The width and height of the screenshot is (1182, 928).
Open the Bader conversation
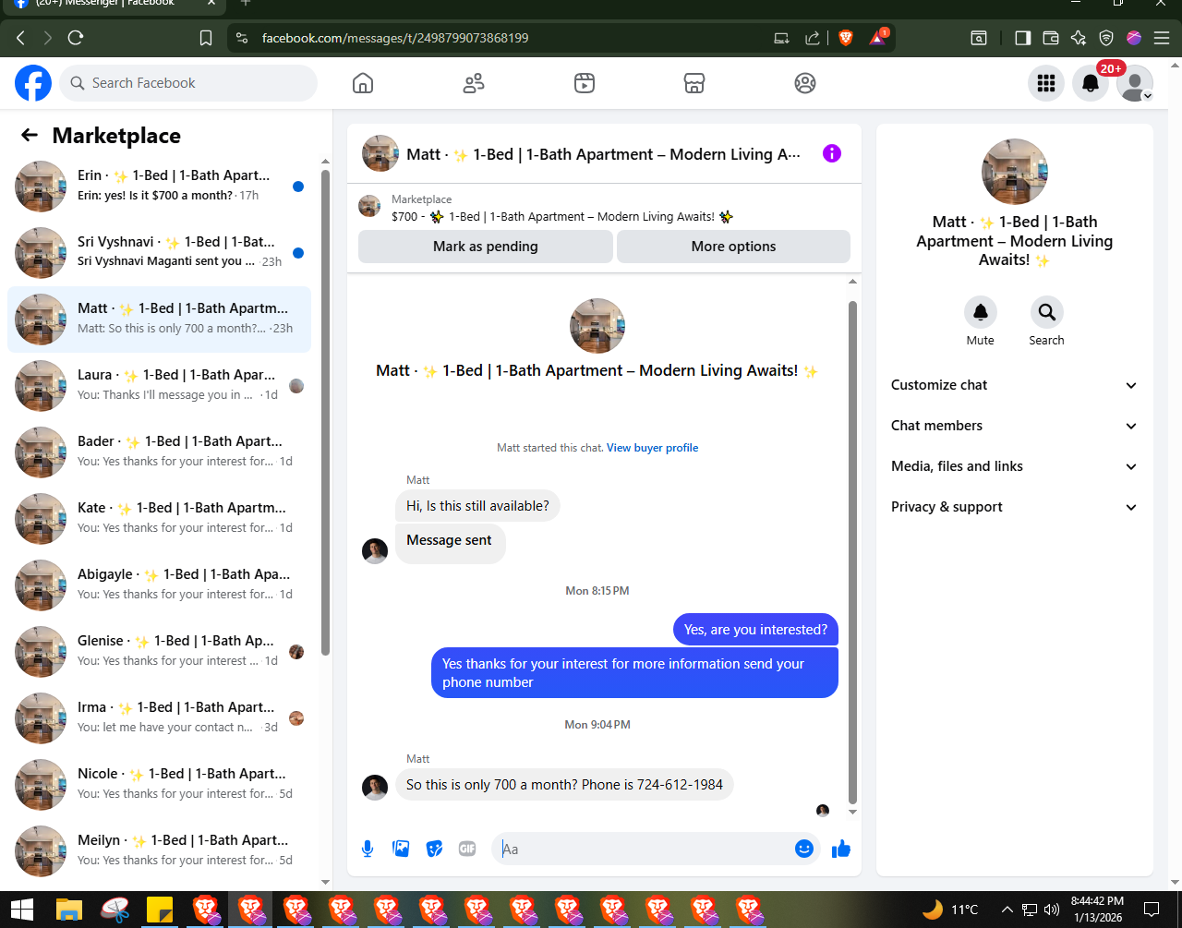click(159, 452)
